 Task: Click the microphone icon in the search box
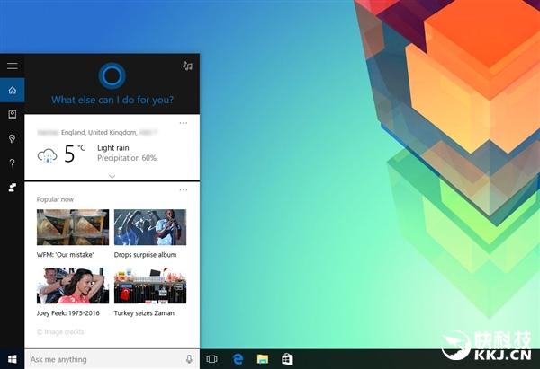pos(189,359)
